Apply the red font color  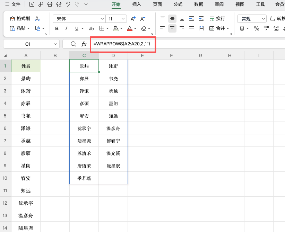(130, 28)
